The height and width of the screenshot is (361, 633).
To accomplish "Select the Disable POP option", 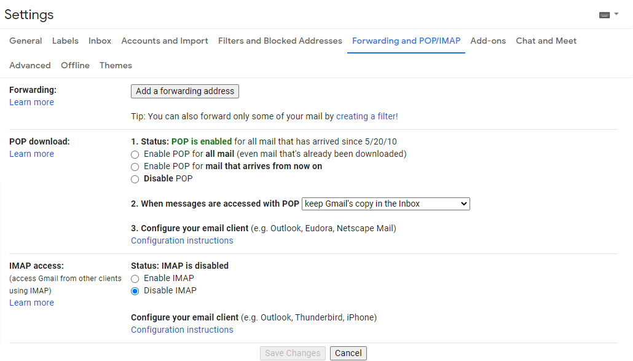I will [x=135, y=179].
